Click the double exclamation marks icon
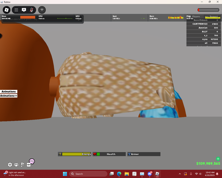222x178 pixels. [x=22, y=165]
